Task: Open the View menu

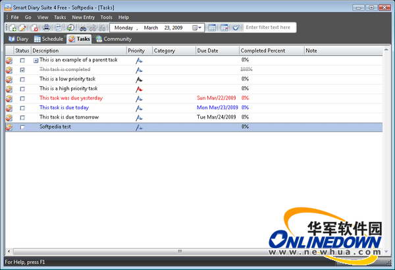Action: point(43,17)
